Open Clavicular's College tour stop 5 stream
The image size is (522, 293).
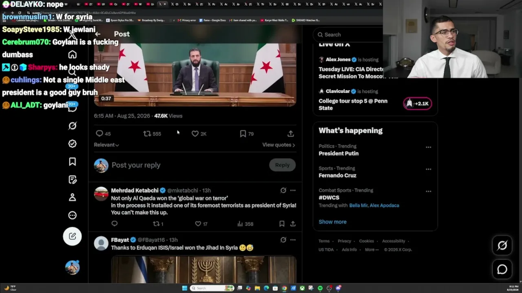point(353,105)
